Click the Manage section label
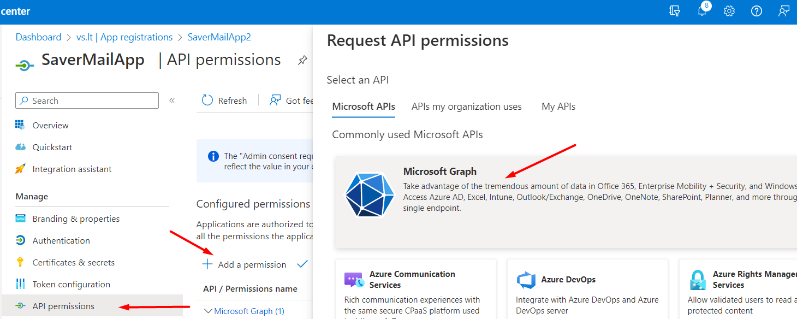Image resolution: width=797 pixels, height=319 pixels. point(32,196)
